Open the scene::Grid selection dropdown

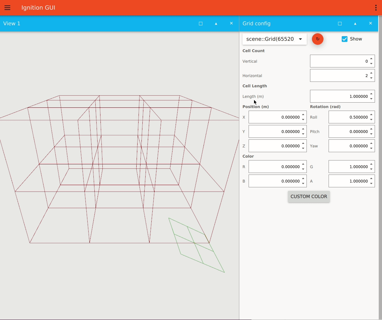pos(274,39)
